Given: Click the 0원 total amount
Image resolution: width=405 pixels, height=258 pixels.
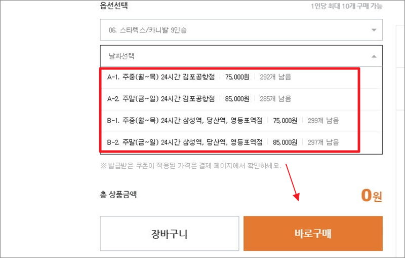Looking at the screenshot, I should tap(372, 196).
